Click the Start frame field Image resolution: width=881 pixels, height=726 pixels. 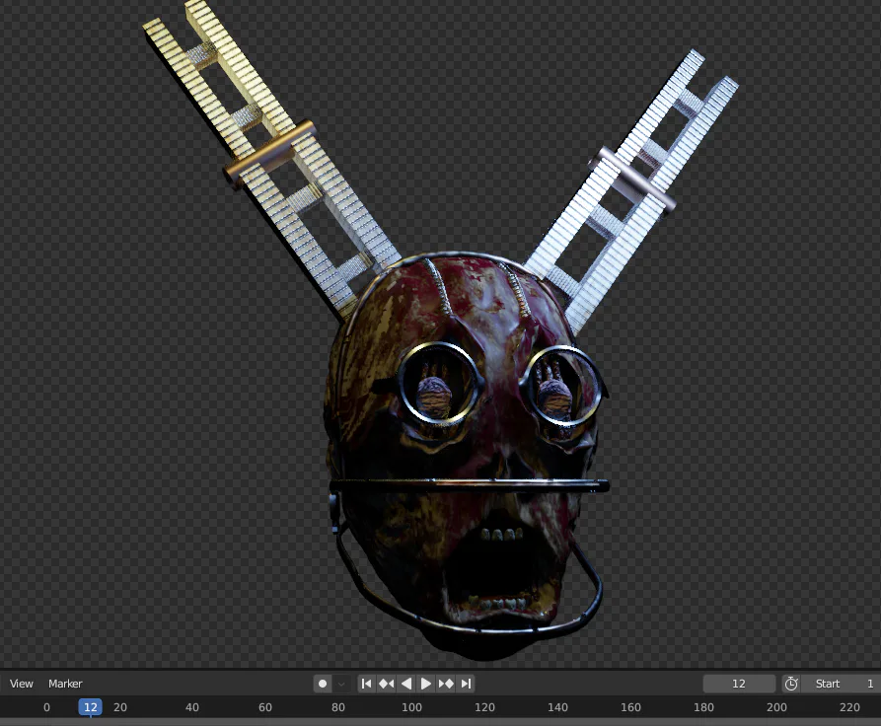[842, 684]
